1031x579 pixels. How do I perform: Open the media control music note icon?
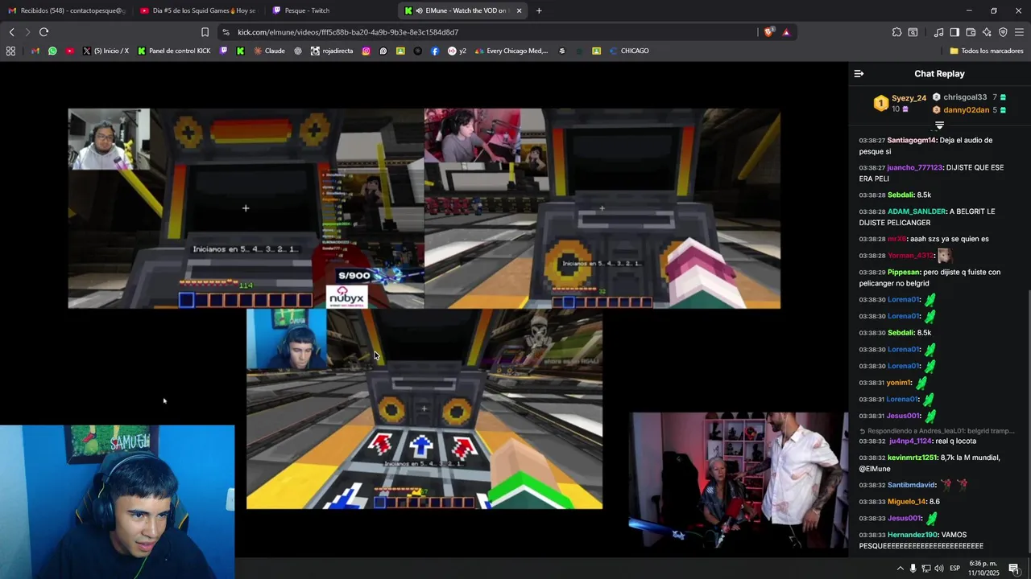[x=938, y=32]
